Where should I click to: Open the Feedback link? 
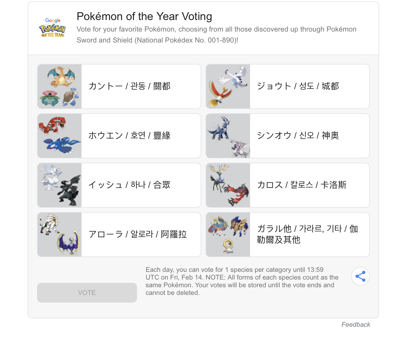[356, 325]
